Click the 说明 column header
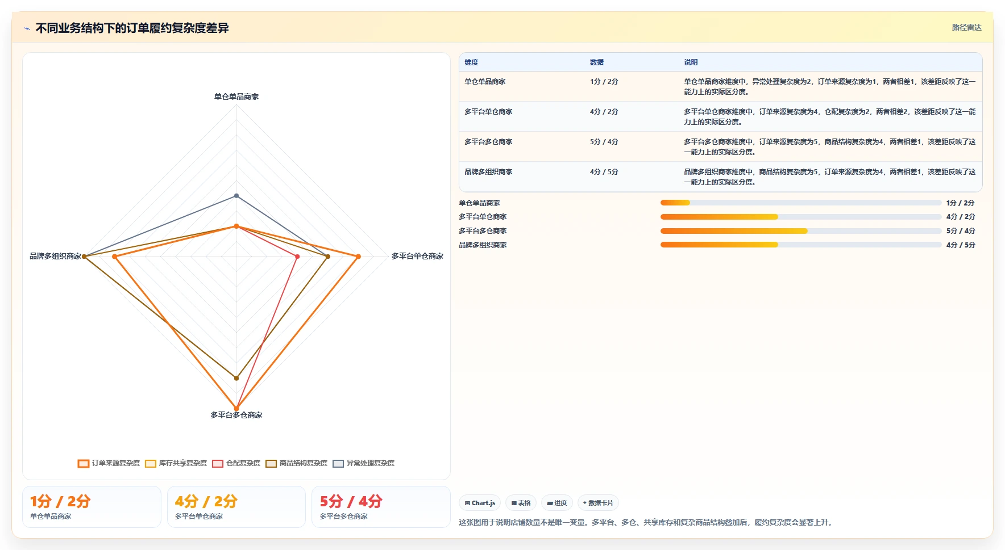Image resolution: width=1005 pixels, height=550 pixels. pyautogui.click(x=691, y=62)
